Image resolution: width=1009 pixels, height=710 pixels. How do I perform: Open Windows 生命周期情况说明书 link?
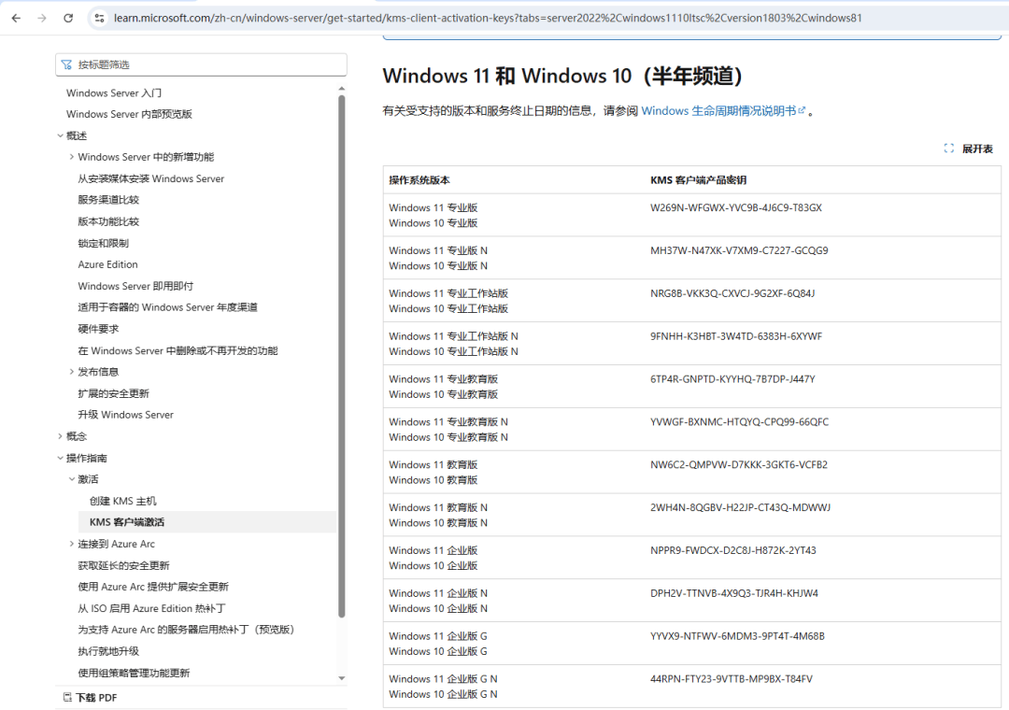[718, 111]
